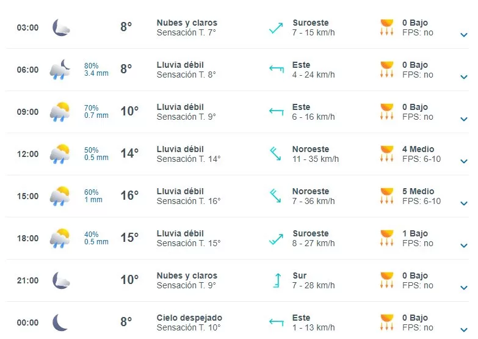Expand the 15:00 forecast row chevron
This screenshot has width=478, height=339.
pyautogui.click(x=463, y=204)
